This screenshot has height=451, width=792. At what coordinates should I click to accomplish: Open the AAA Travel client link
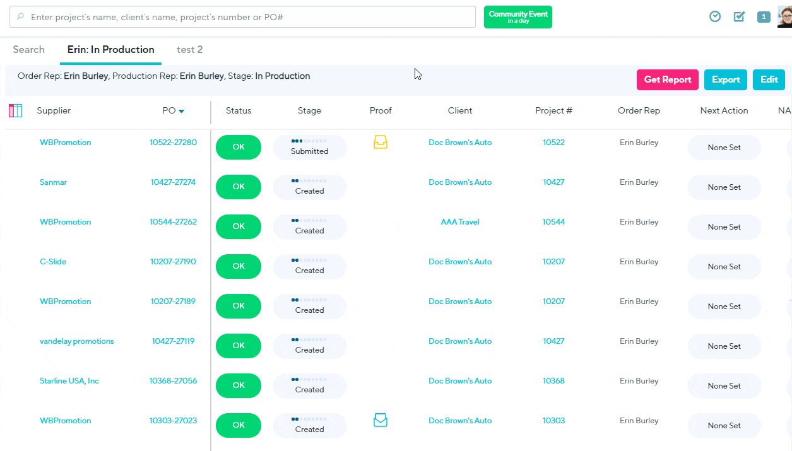coord(460,222)
